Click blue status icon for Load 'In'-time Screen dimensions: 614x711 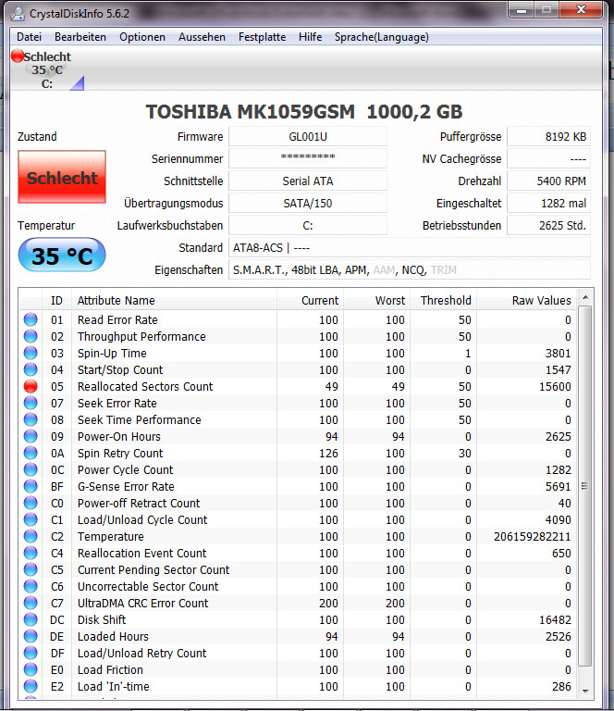click(31, 687)
